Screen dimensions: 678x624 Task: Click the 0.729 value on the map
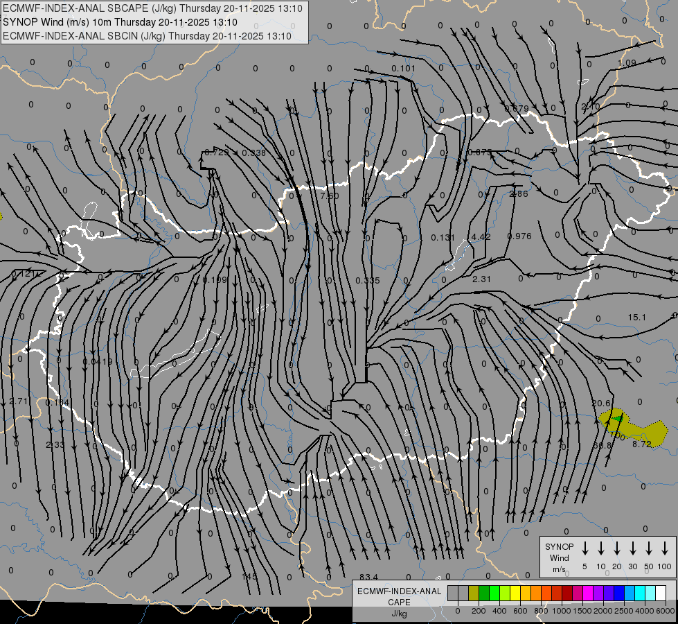[216, 152]
